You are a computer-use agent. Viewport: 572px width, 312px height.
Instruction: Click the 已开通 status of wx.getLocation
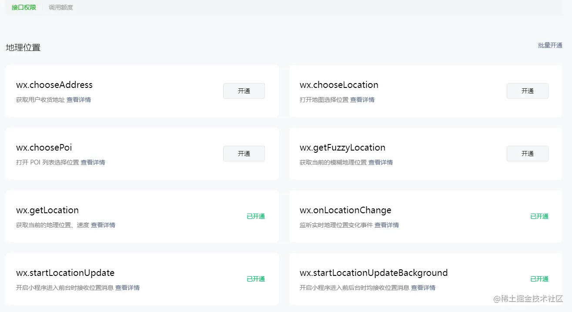(256, 216)
